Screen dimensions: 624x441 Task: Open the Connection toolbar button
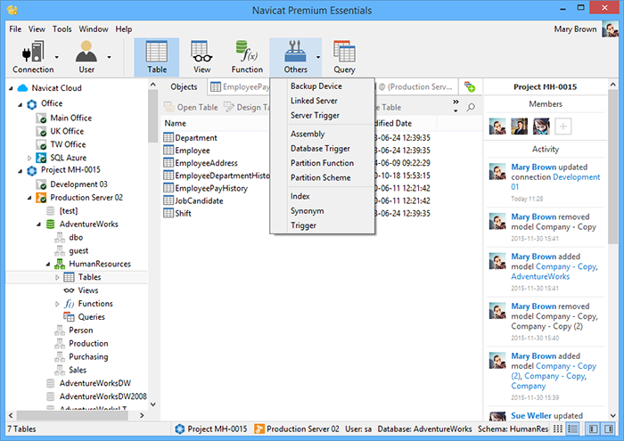click(33, 57)
